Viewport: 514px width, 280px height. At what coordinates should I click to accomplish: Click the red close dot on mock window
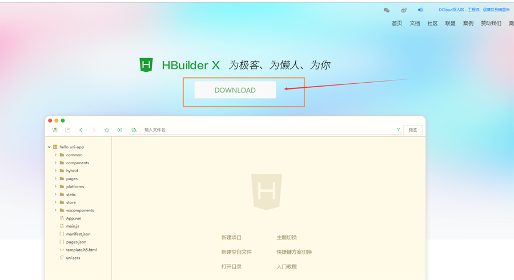tap(50, 120)
